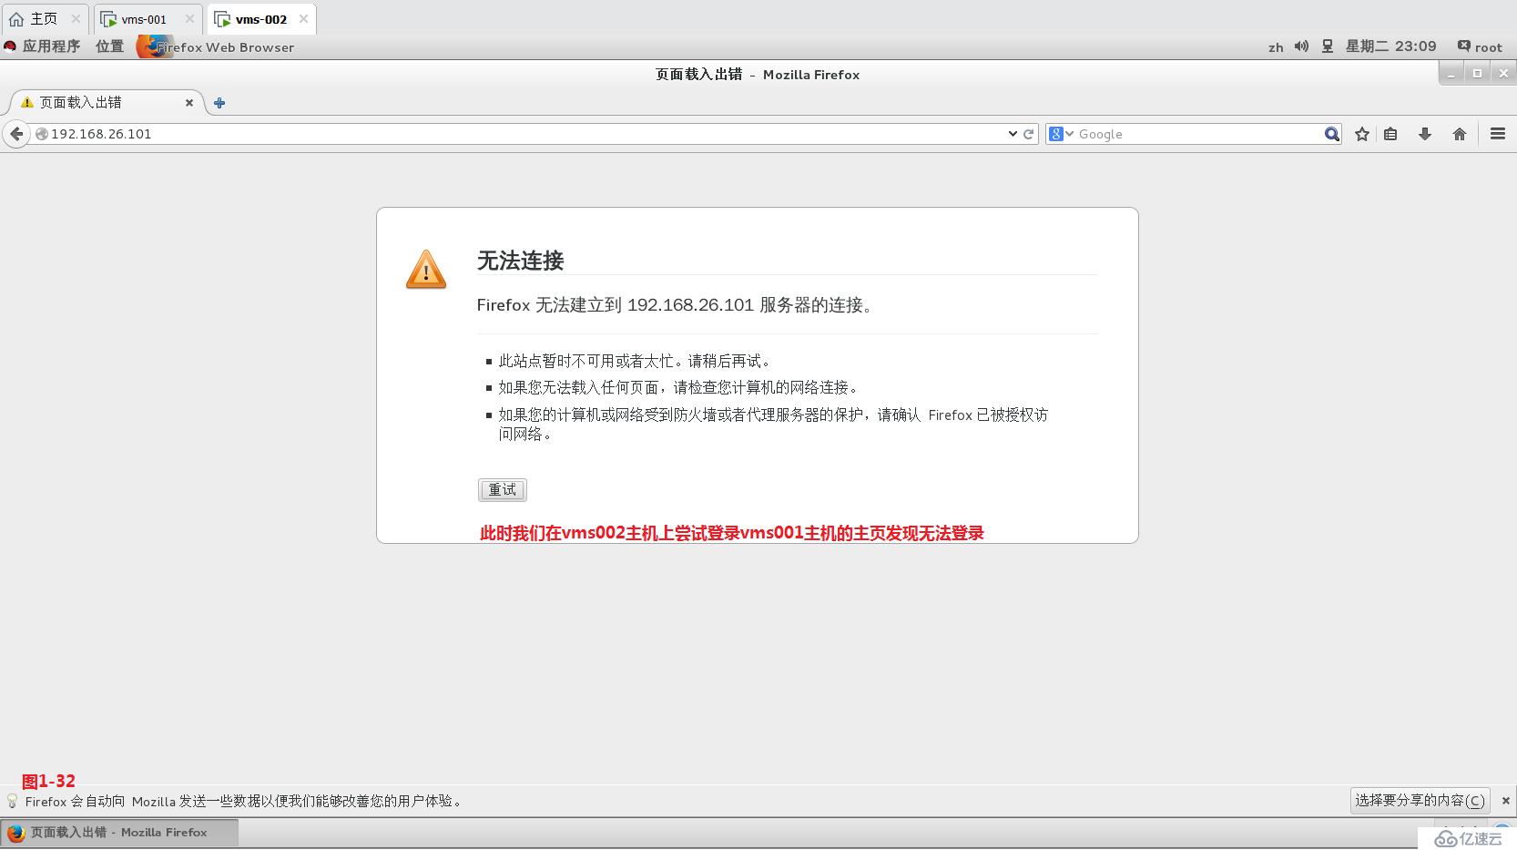Select the 页面载入出错 Firefox tab
The image size is (1517, 850).
106,103
